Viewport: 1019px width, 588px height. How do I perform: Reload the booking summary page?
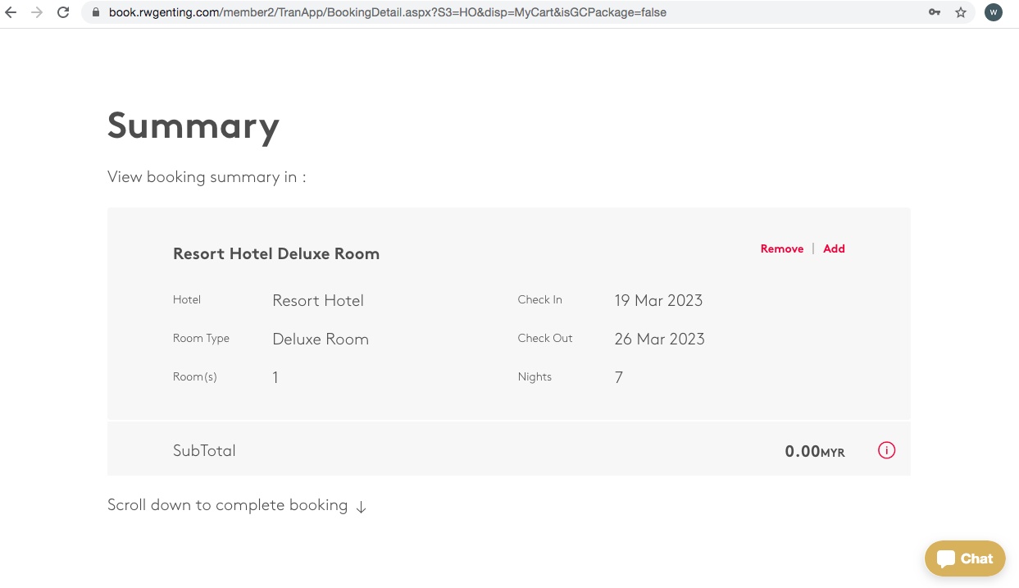(x=63, y=12)
